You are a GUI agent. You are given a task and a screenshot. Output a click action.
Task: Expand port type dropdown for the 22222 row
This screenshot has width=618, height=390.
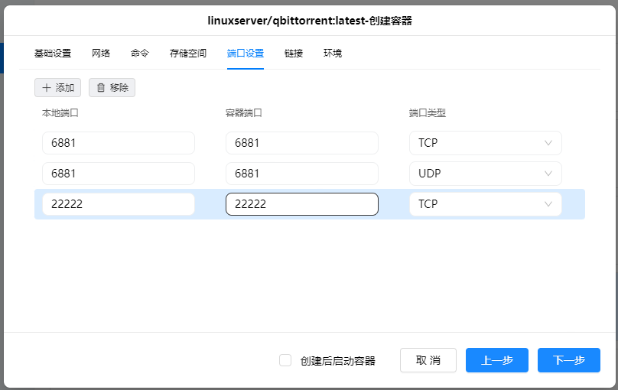[485, 204]
